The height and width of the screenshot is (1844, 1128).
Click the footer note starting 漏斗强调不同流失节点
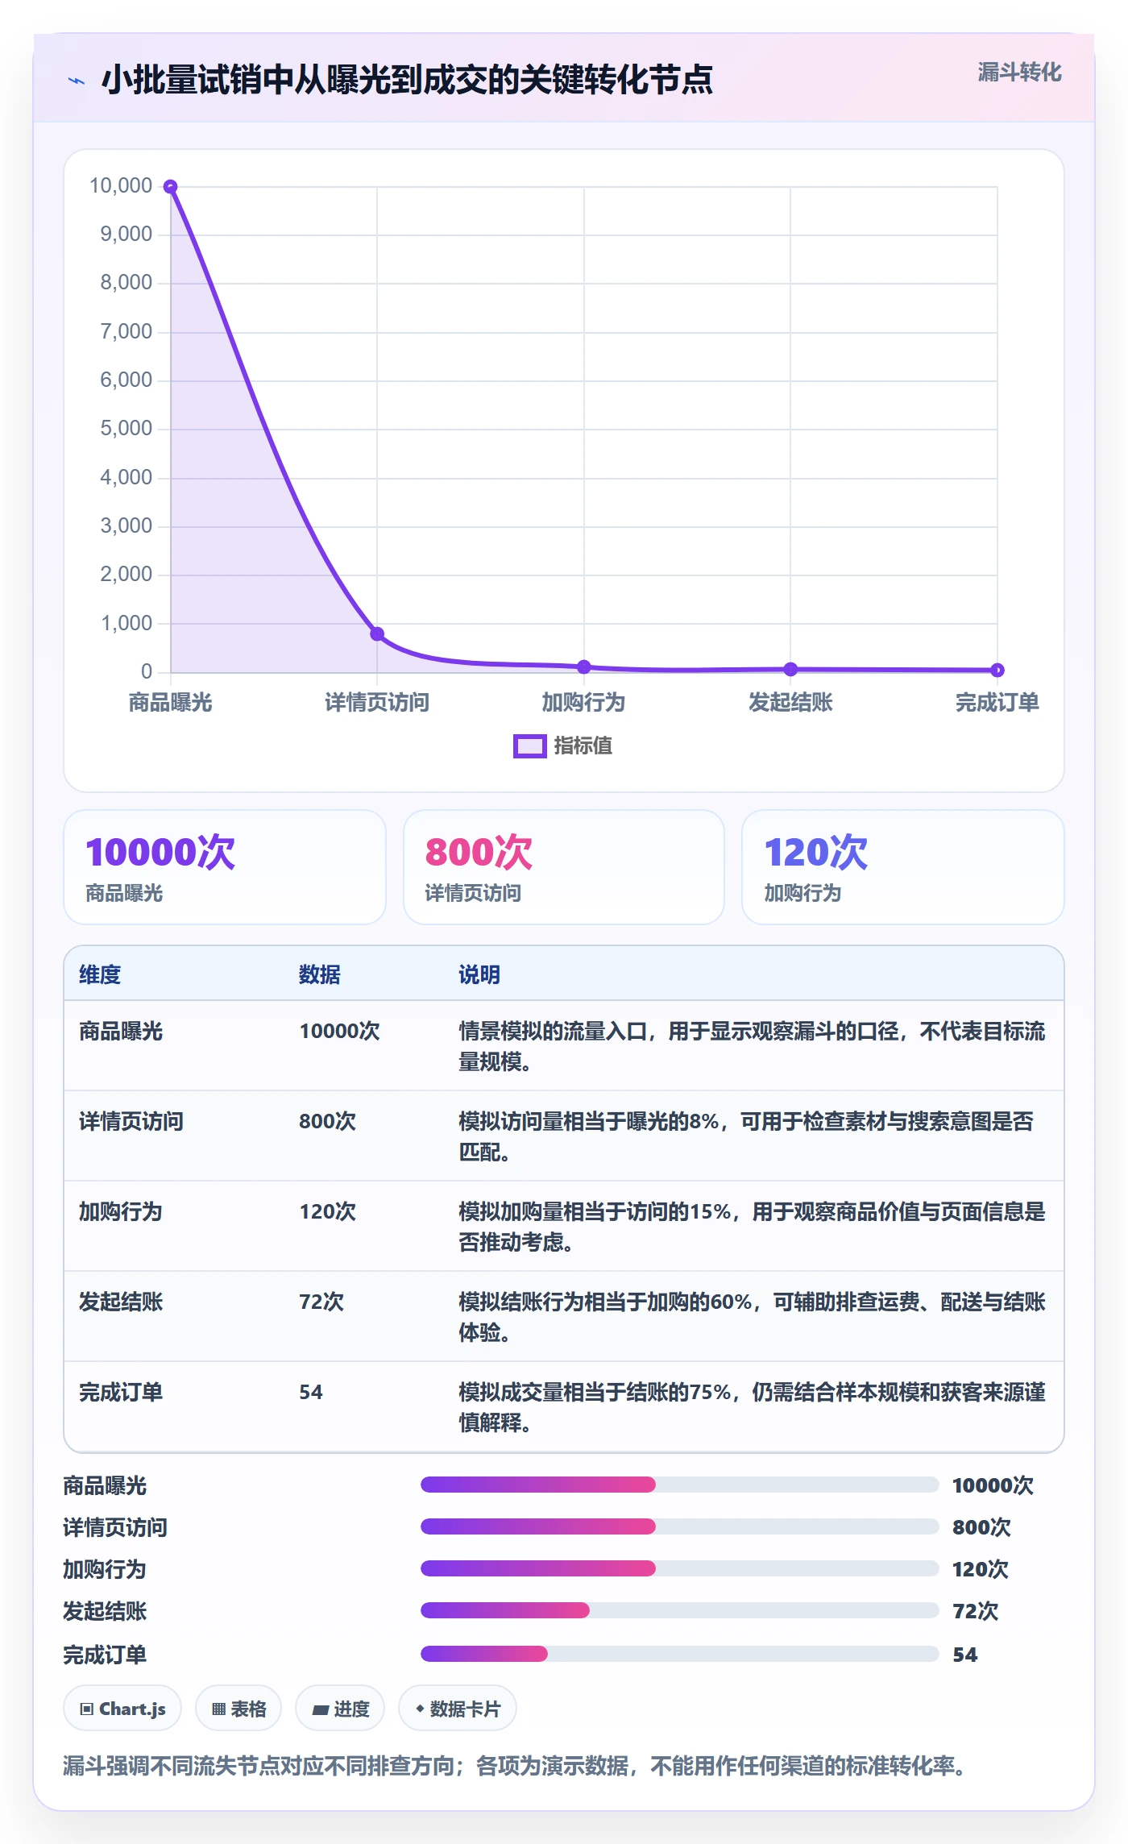pos(515,1767)
